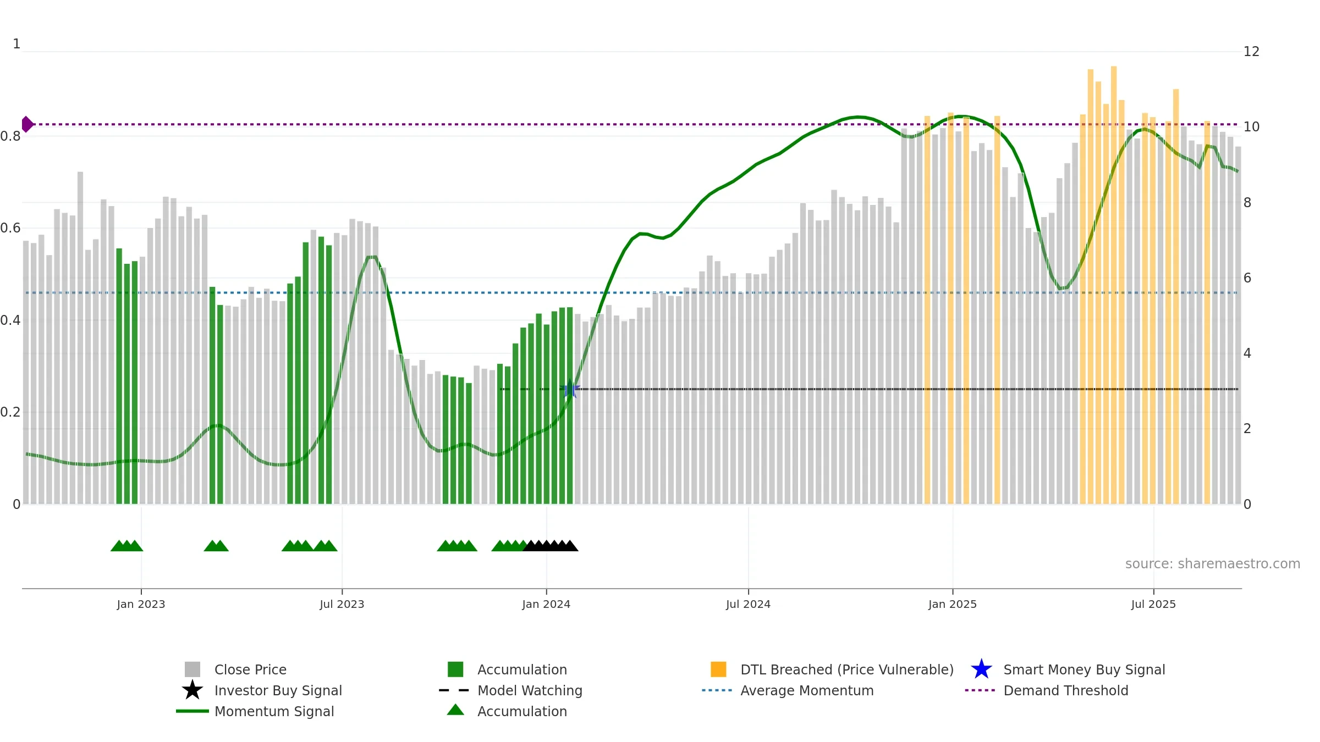Toggle the Momentum Signal legend entry
The height and width of the screenshot is (742, 1320).
pos(274,711)
